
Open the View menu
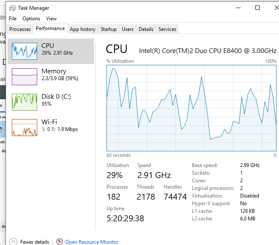[x=51, y=19]
